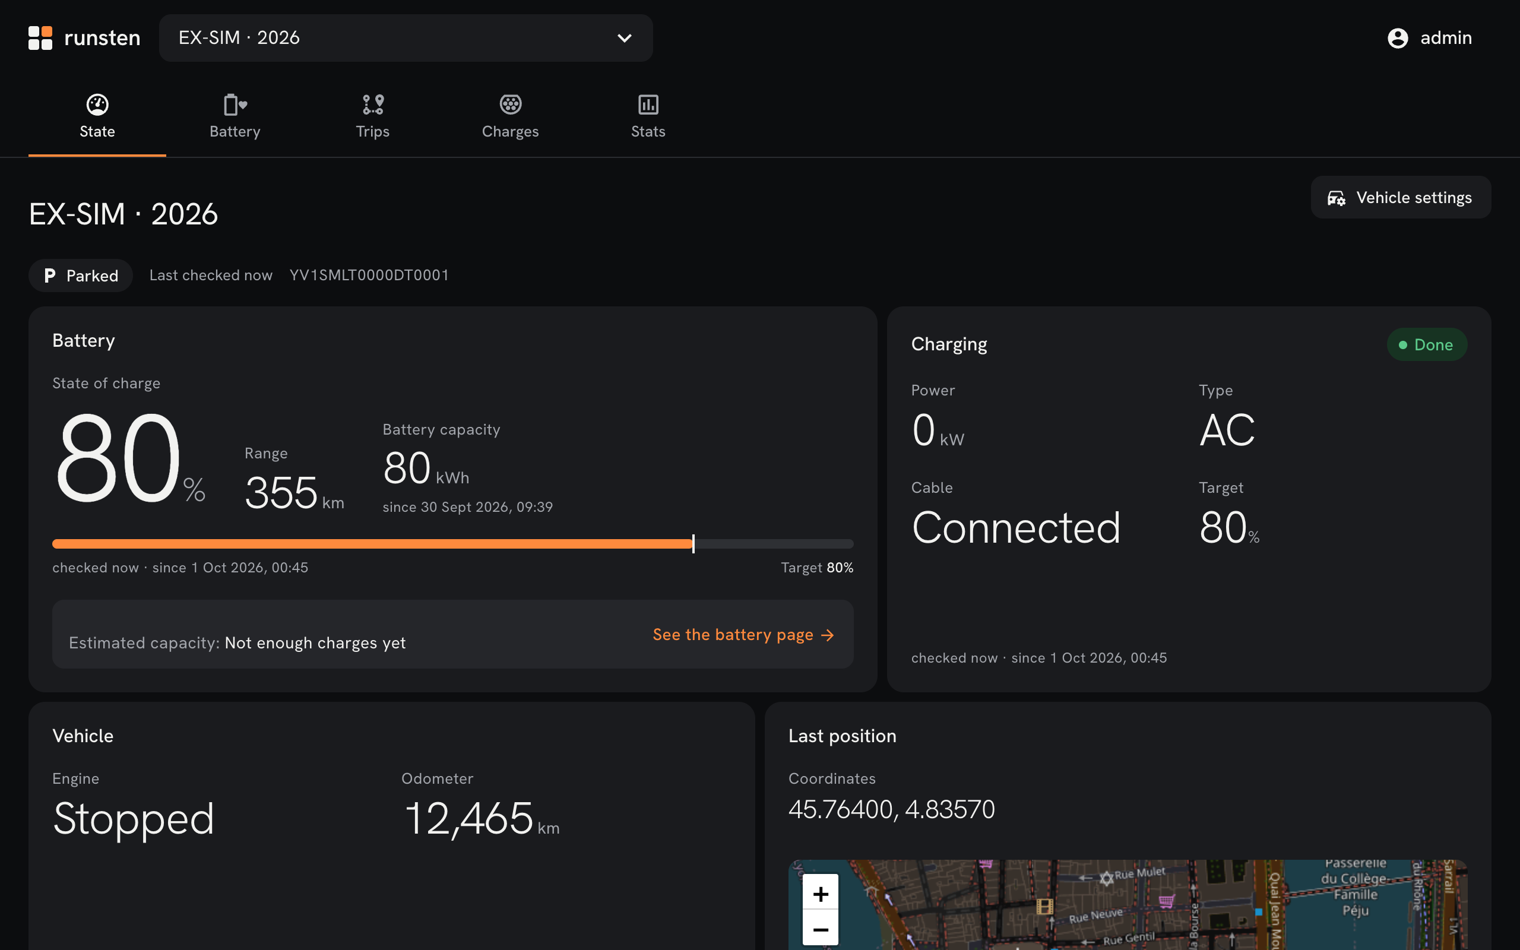Open Vehicle settings

tap(1401, 197)
